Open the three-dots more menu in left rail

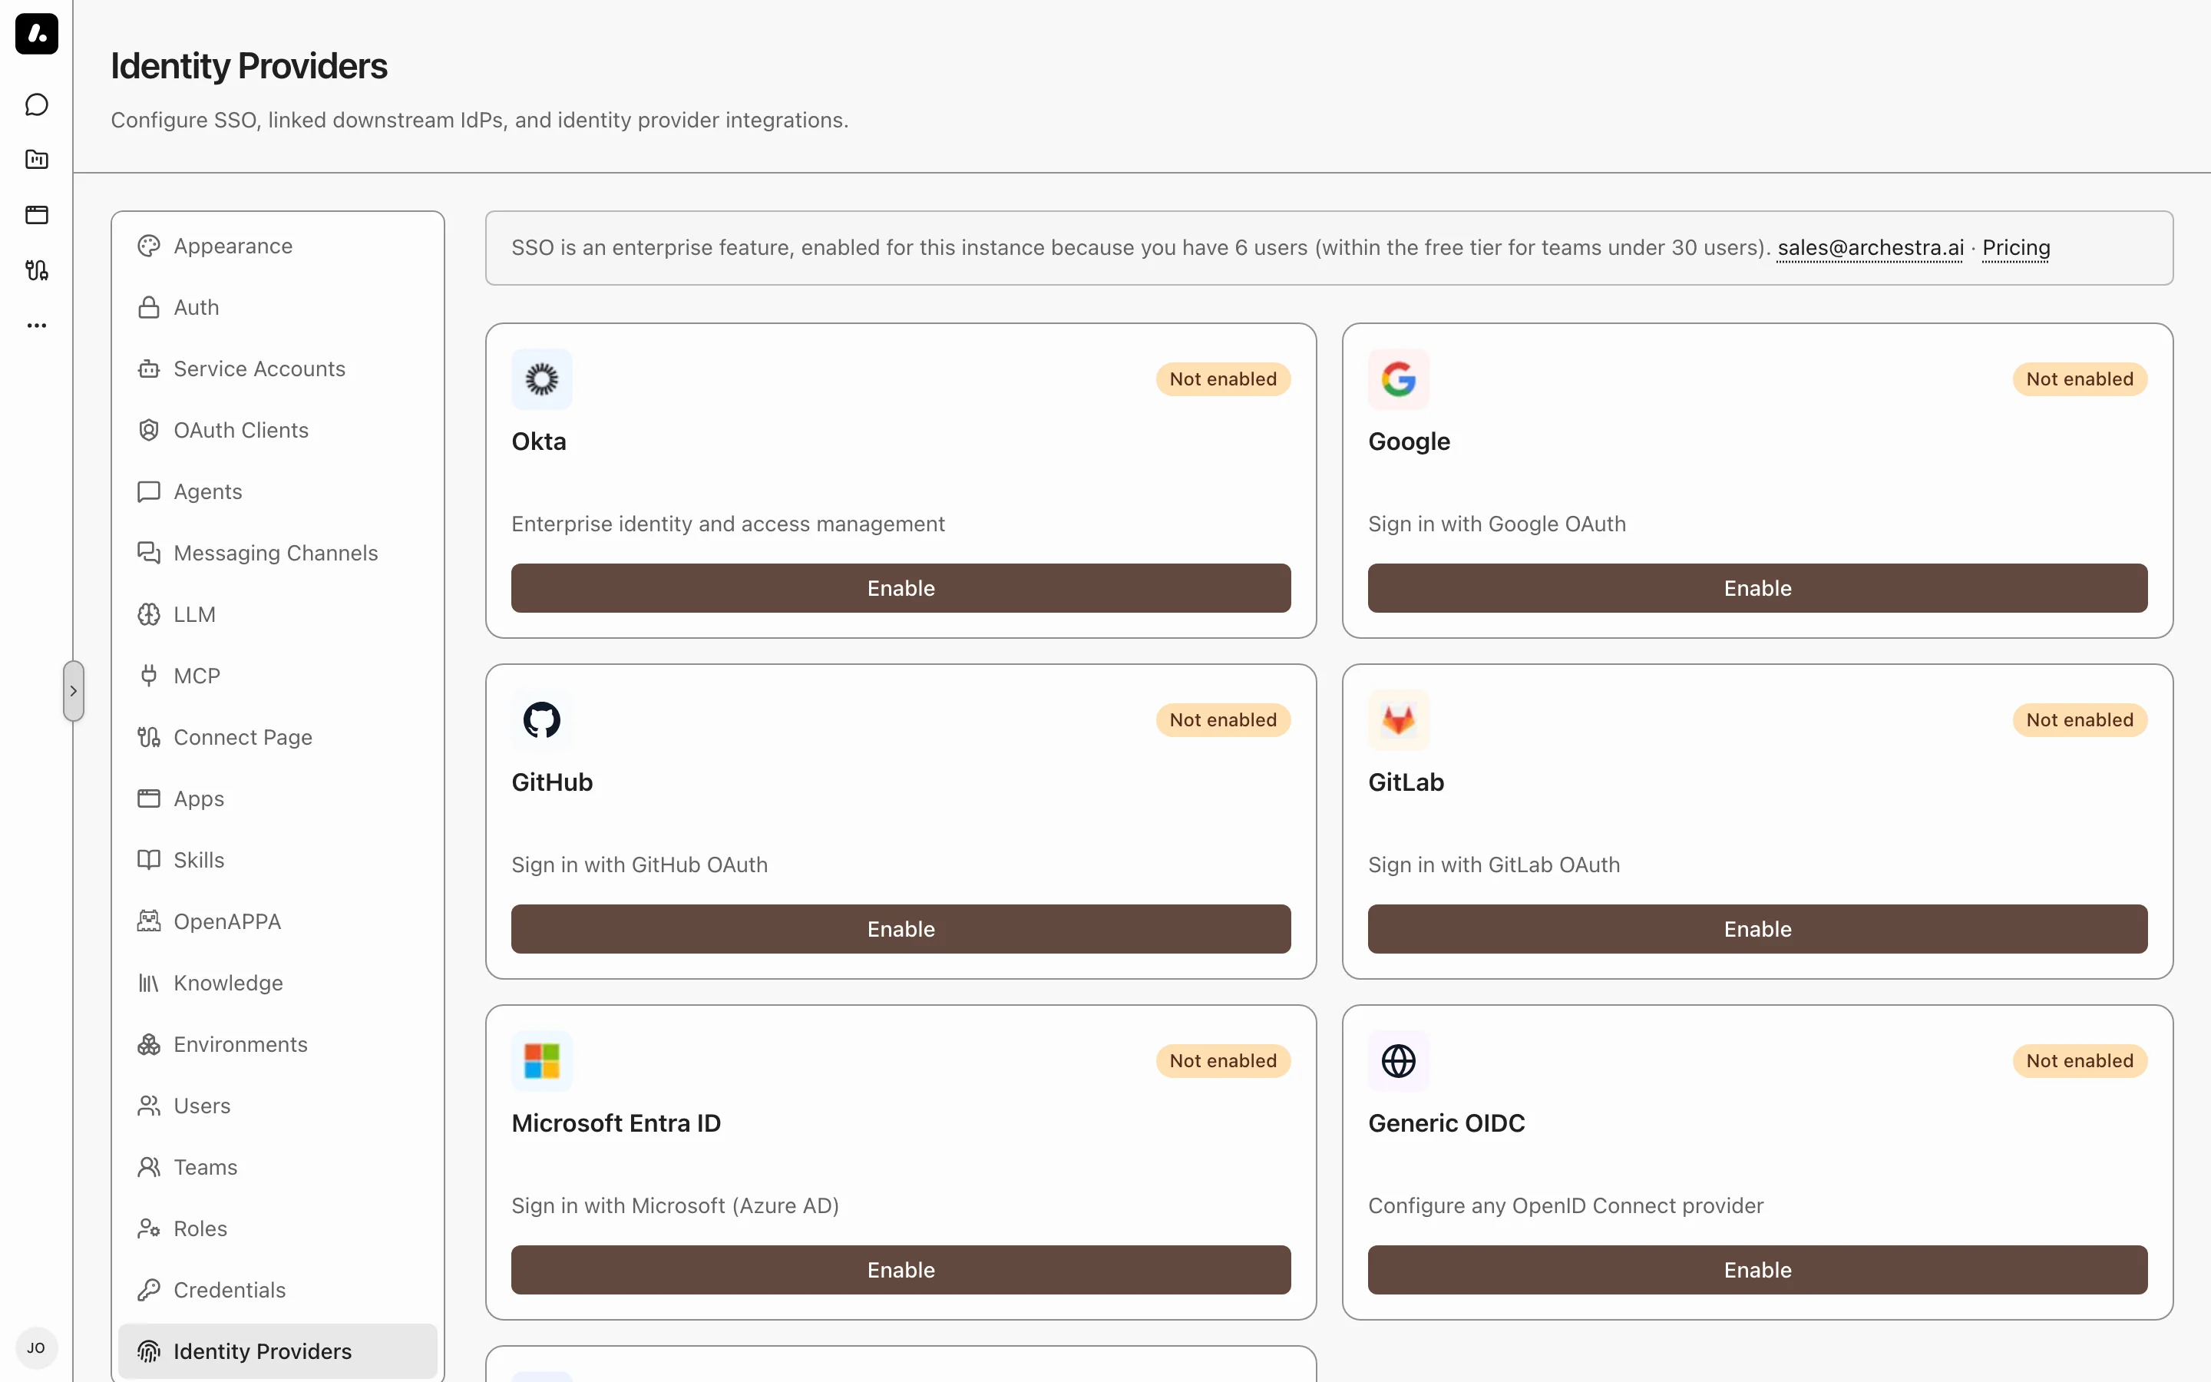tap(37, 326)
